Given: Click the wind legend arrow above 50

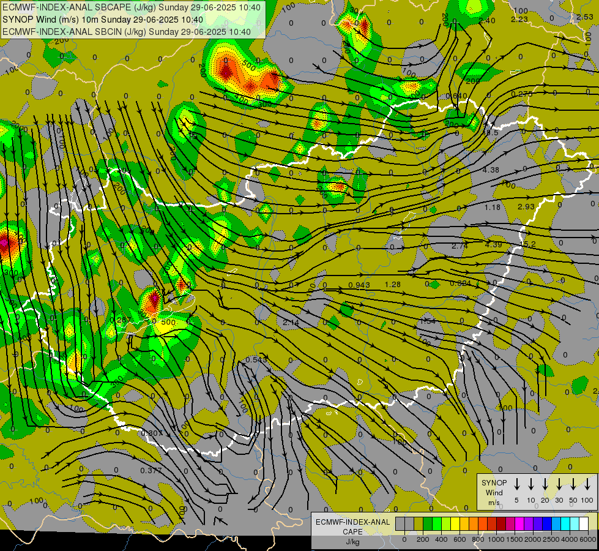Looking at the screenshot, I should [573, 484].
